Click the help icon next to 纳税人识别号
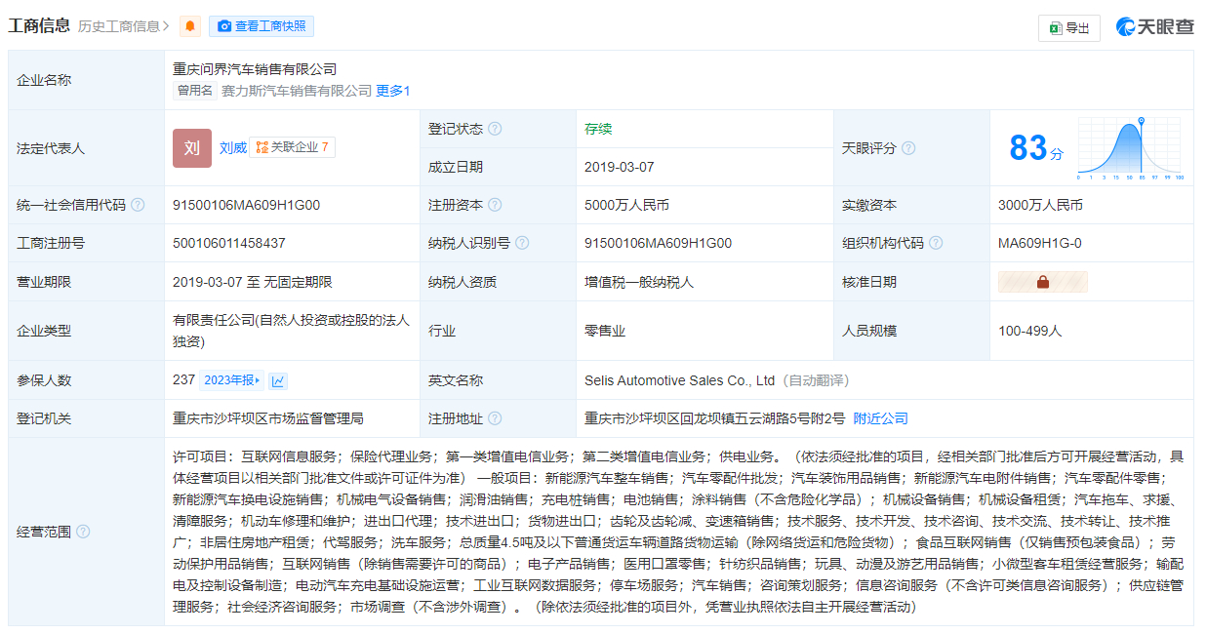 coord(522,243)
